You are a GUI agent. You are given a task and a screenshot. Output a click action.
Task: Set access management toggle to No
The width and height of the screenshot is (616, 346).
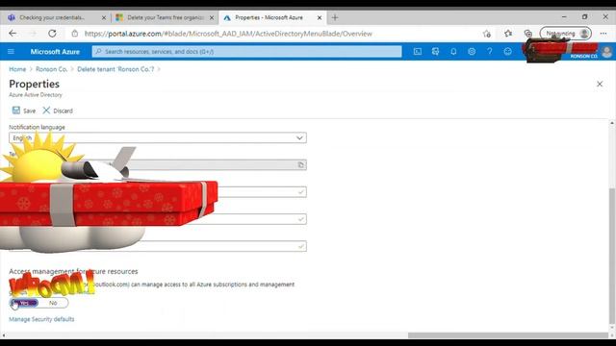[x=53, y=303]
